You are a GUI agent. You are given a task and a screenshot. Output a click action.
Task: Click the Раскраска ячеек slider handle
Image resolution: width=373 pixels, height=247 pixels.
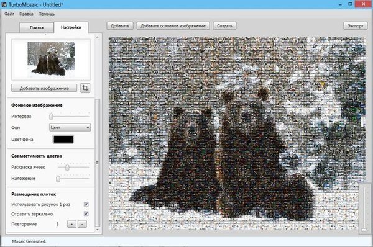pos(67,167)
